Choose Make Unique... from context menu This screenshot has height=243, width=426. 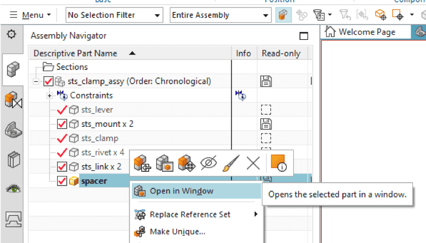pyautogui.click(x=196, y=232)
